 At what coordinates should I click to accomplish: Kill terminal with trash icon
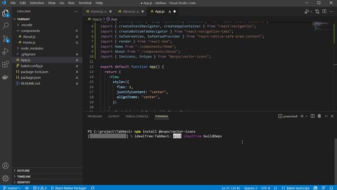(320, 116)
